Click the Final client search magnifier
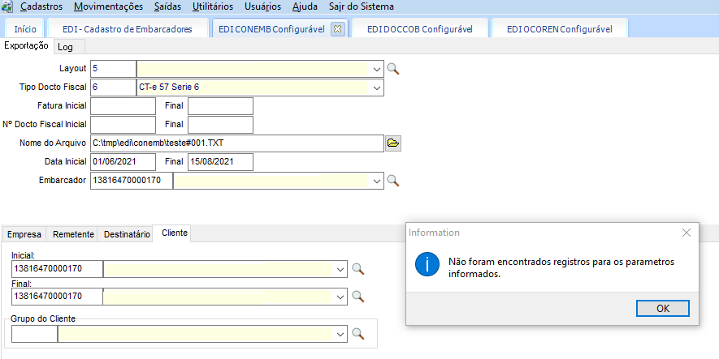The width and height of the screenshot is (719, 359). coord(357,297)
